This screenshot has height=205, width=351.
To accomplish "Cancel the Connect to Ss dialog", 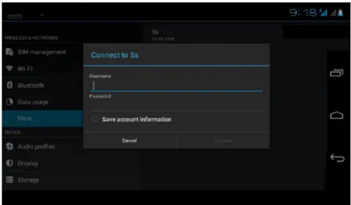I will point(130,140).
